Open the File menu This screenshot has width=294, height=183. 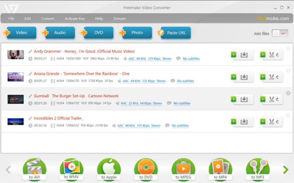tap(11, 18)
